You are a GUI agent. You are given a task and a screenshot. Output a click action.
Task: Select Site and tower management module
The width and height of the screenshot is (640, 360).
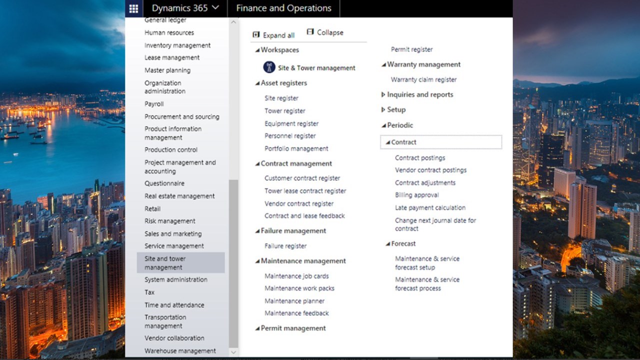click(181, 263)
